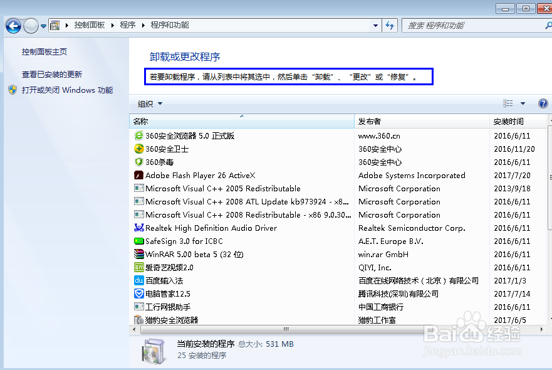Click the change view icon
The height and width of the screenshot is (370, 552).
coord(508,103)
